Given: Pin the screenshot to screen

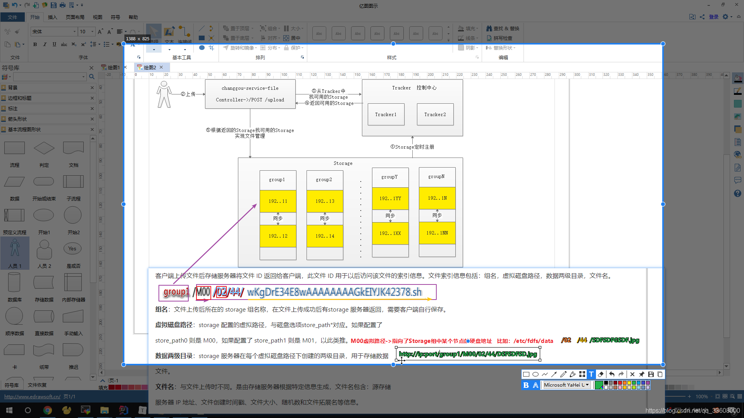Looking at the screenshot, I should [642, 374].
